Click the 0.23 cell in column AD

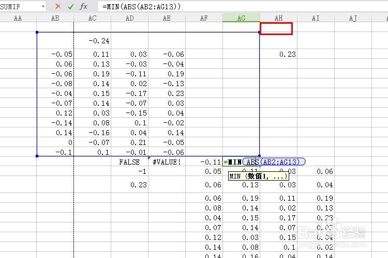pyautogui.click(x=130, y=184)
